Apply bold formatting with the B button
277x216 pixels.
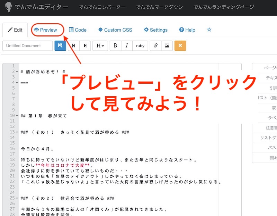(x=116, y=46)
